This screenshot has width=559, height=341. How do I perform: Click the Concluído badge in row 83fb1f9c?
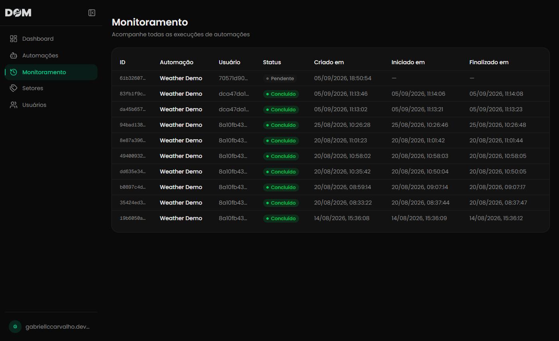click(x=281, y=94)
